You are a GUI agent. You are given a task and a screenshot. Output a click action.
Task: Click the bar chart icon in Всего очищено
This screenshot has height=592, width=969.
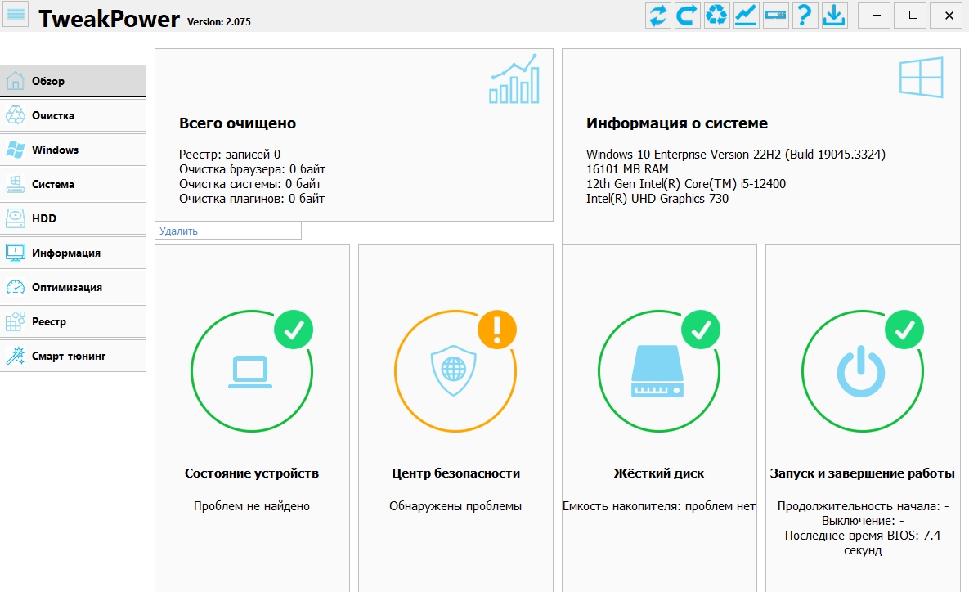514,78
